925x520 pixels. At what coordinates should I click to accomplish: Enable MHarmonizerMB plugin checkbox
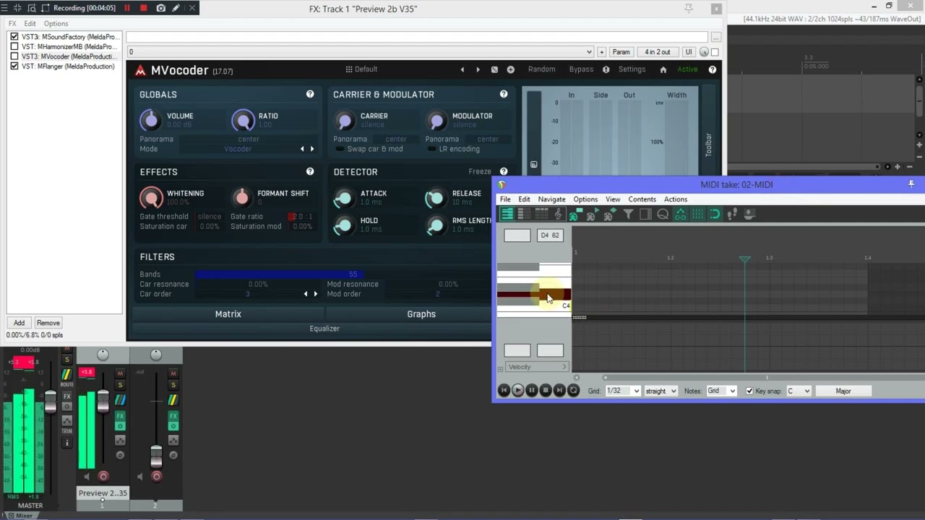(x=14, y=46)
